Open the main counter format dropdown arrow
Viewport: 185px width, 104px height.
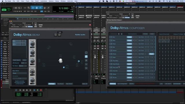[x=69, y=8]
